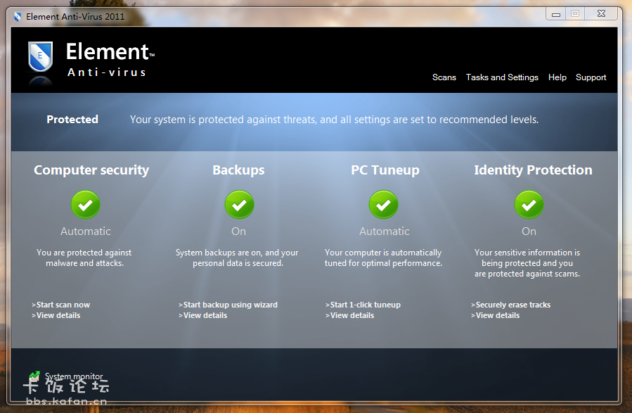
Task: Click the Element shield logo
Action: (40, 56)
